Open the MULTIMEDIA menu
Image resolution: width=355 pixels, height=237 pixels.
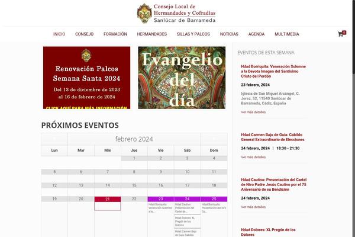click(x=287, y=34)
